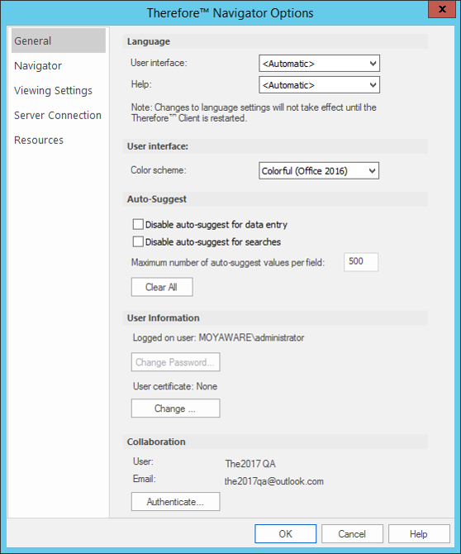
Task: Click the email the2017qa@outlook.com
Action: point(274,481)
